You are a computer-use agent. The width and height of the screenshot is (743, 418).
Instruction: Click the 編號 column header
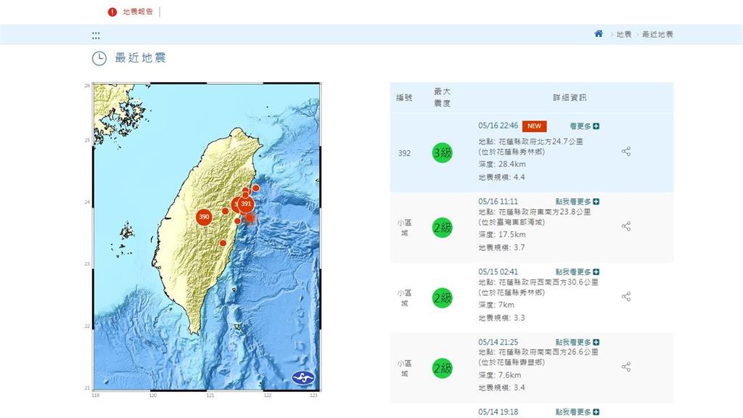[404, 98]
